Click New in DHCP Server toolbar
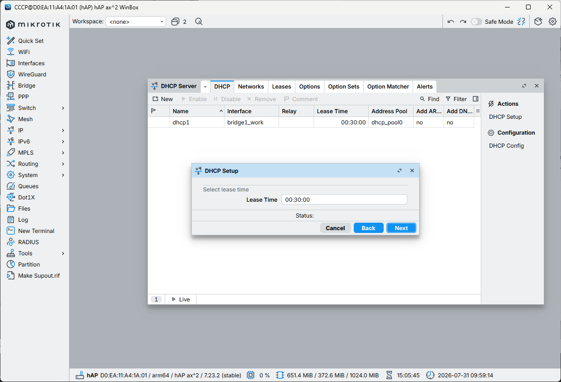The width and height of the screenshot is (561, 382). coord(162,99)
